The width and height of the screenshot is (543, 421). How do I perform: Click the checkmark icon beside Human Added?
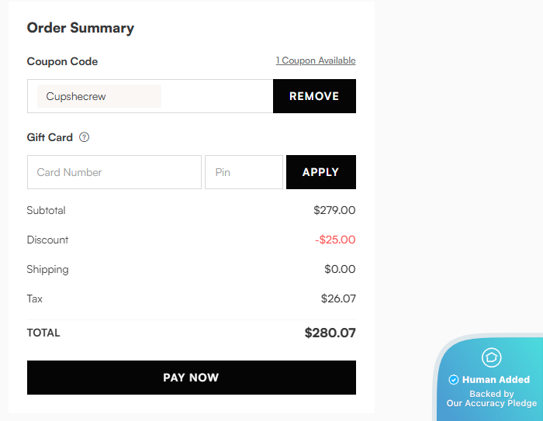454,380
